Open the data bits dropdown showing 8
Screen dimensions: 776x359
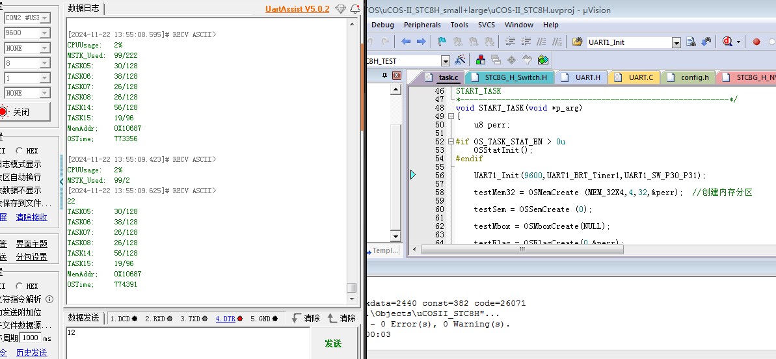(44, 63)
